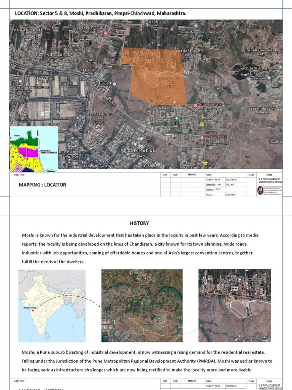The width and height of the screenshot is (292, 390).
Task: Select the TAPKIR NAGAR map label
Action: pos(263,109)
